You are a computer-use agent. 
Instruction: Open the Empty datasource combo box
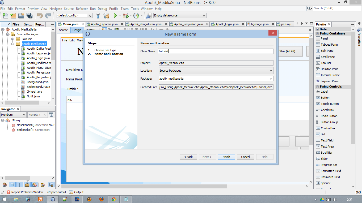pyautogui.click(x=204, y=15)
